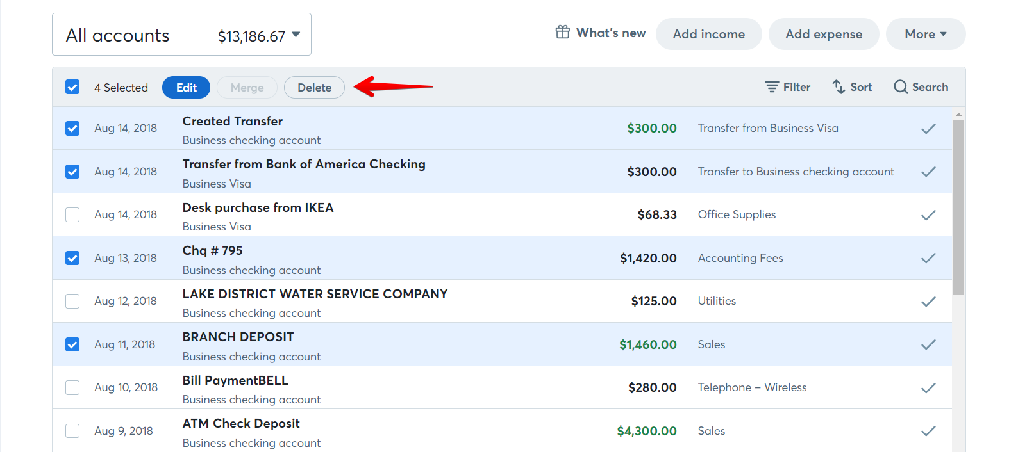
Task: Expand the More menu
Action: (925, 34)
